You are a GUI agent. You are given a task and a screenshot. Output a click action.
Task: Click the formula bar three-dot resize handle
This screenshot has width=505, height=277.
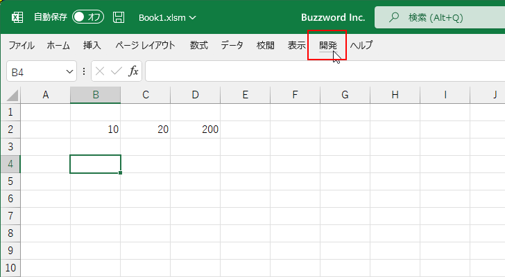pos(84,71)
